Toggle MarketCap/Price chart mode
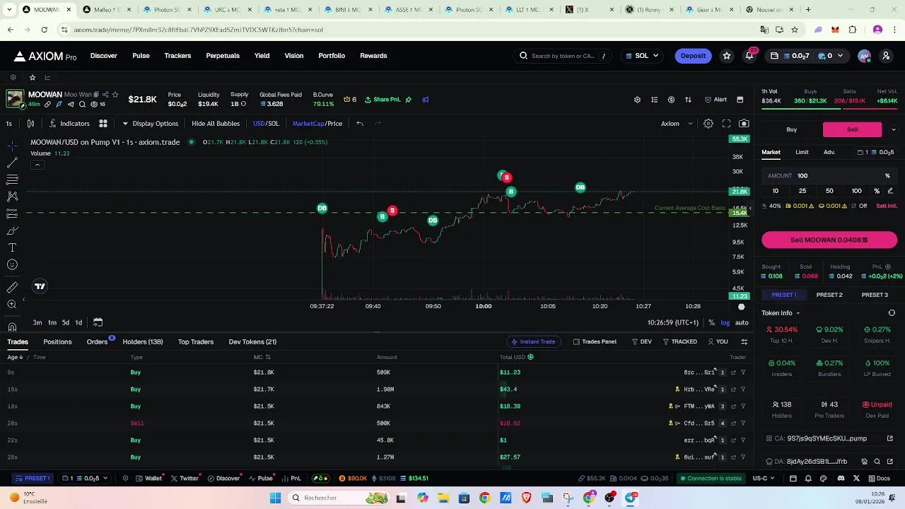Viewport: 905px width, 509px height. [317, 124]
